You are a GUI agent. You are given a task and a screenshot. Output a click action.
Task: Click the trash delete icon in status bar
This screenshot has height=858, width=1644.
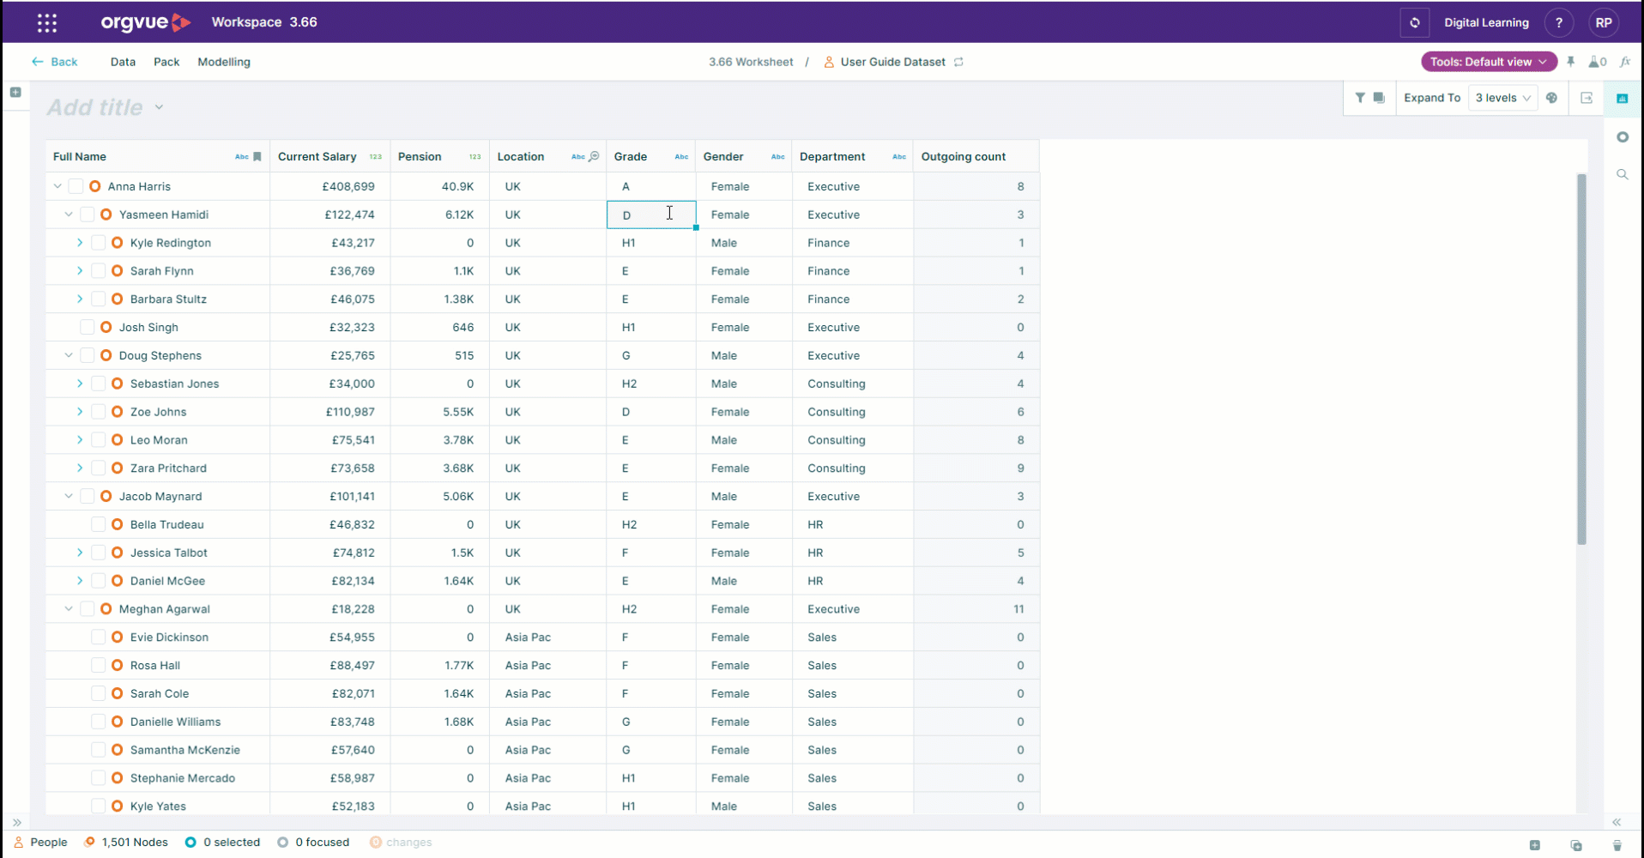coord(1617,845)
